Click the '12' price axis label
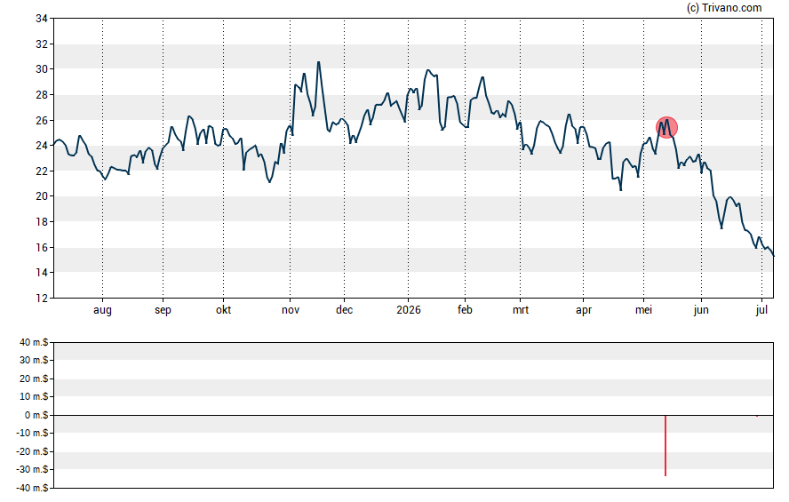789x502 pixels. [x=41, y=299]
